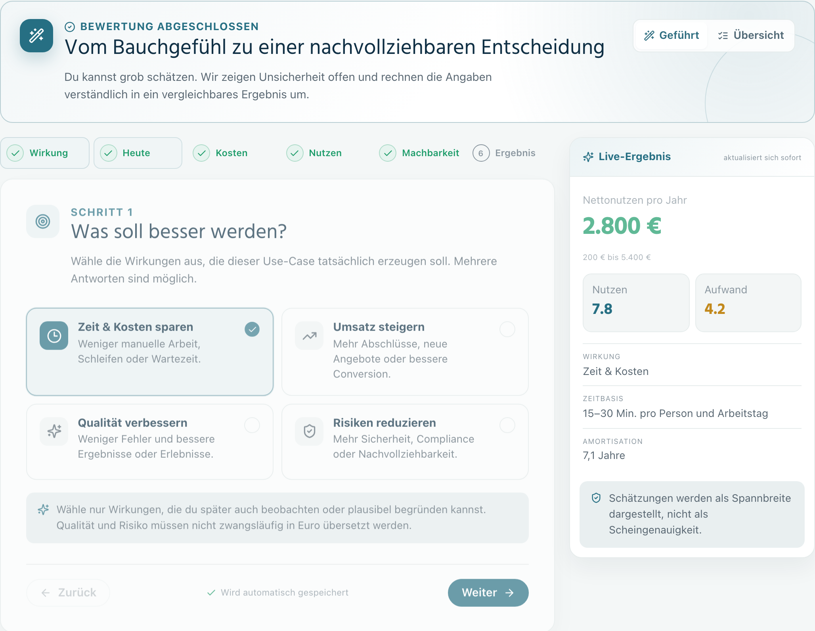This screenshot has height=631, width=815.
Task: Click the 2.800 € Nettonutzen value
Action: coord(622,226)
